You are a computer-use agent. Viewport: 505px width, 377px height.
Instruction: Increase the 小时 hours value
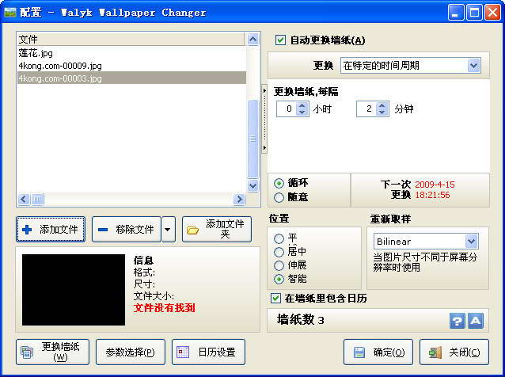click(302, 105)
